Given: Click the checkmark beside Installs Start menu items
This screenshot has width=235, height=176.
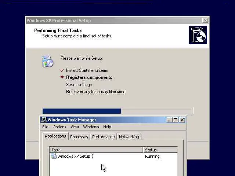Looking at the screenshot, I should pos(62,70).
